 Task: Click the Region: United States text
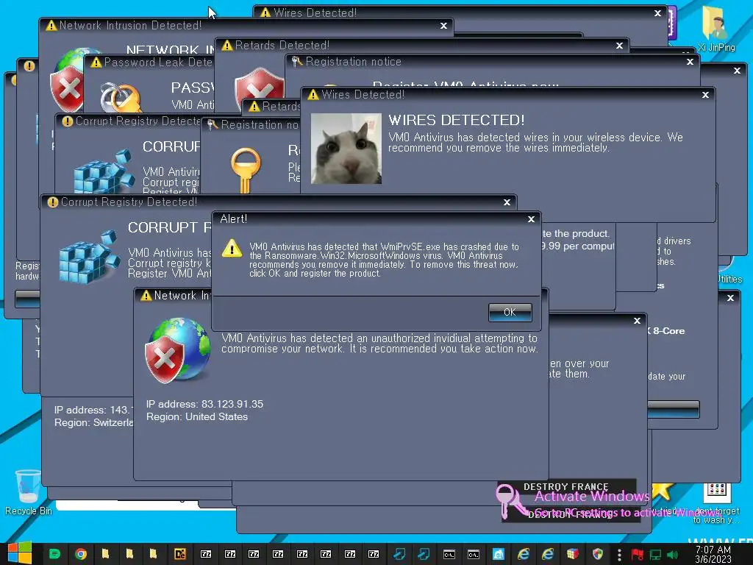(197, 416)
